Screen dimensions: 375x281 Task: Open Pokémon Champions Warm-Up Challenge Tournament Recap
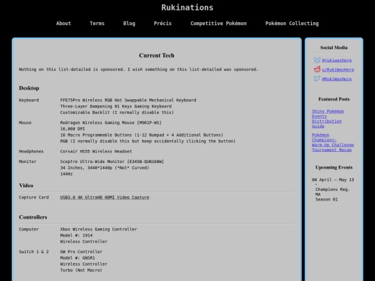(333, 142)
